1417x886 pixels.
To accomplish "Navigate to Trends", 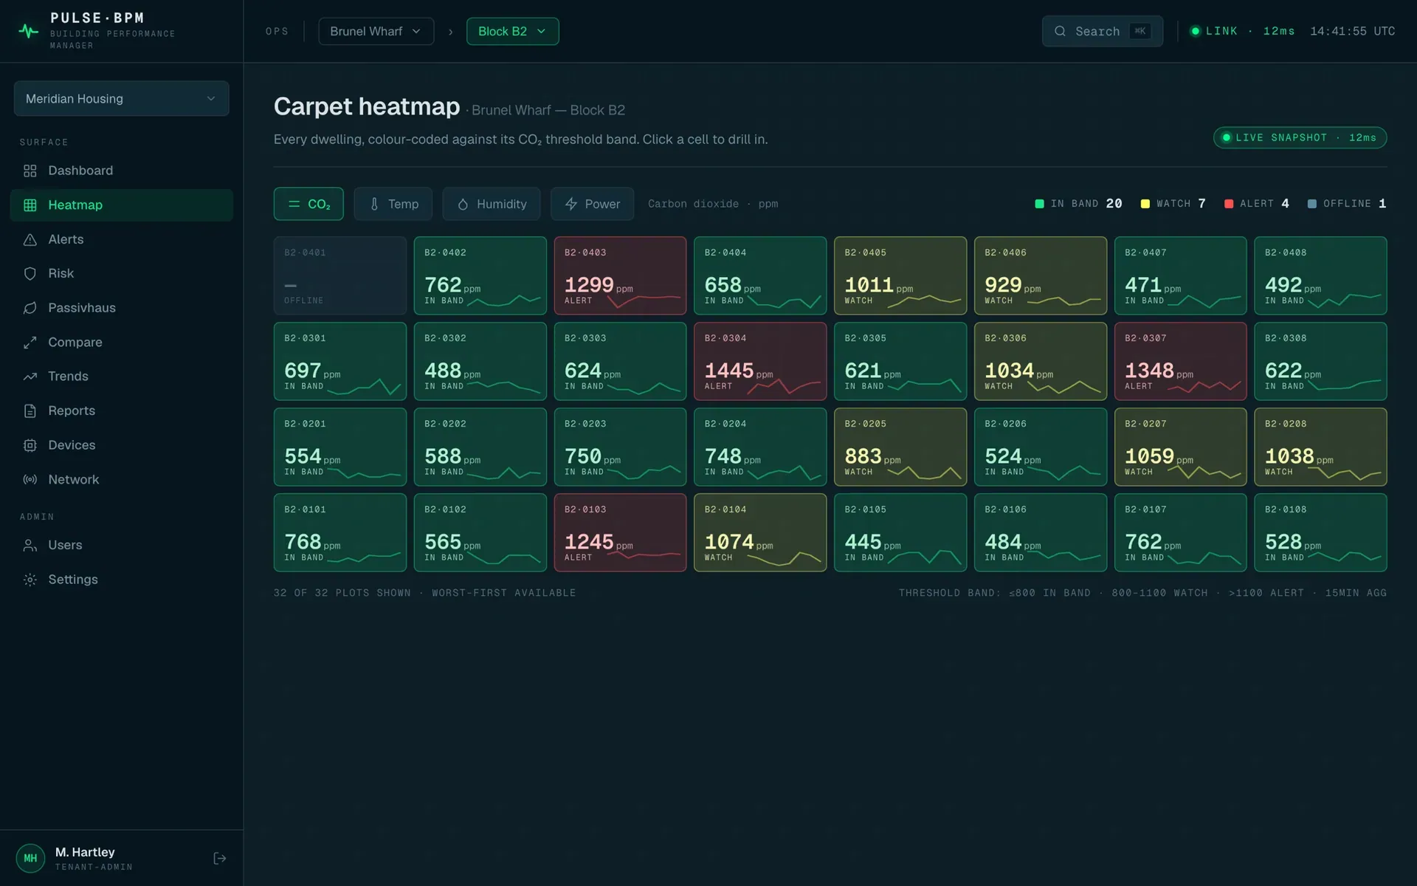I will [121, 377].
